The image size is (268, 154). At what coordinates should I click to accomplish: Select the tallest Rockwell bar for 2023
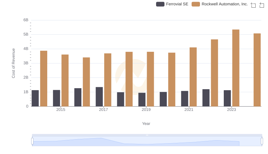click(236, 68)
